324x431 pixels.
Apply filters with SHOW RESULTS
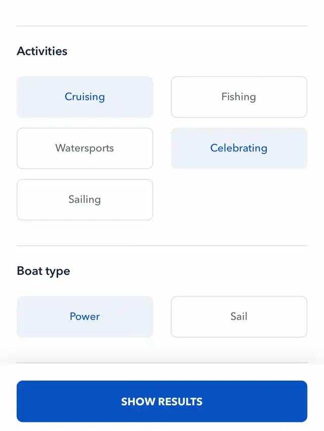click(162, 401)
